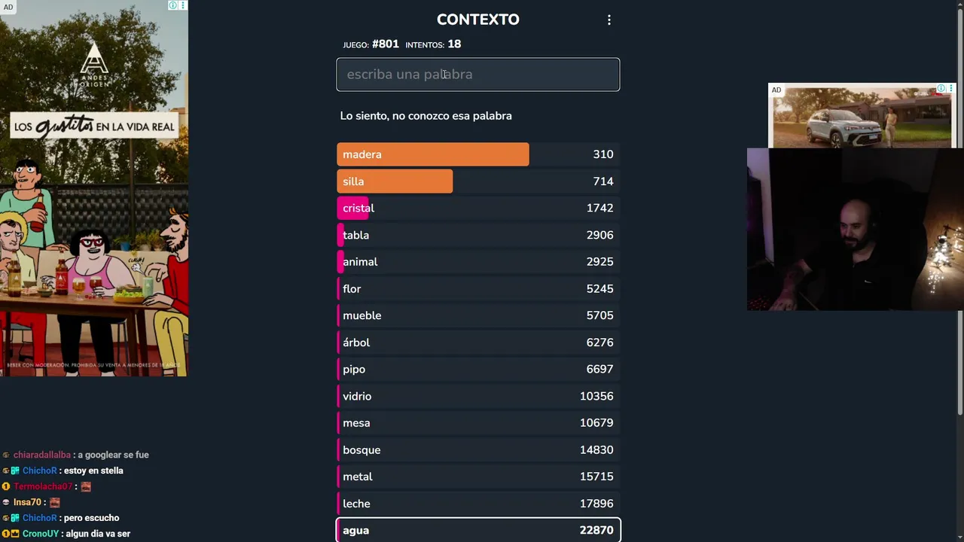This screenshot has height=542, width=964.
Task: Select the highlighted "agua" guess row
Action: [x=477, y=530]
